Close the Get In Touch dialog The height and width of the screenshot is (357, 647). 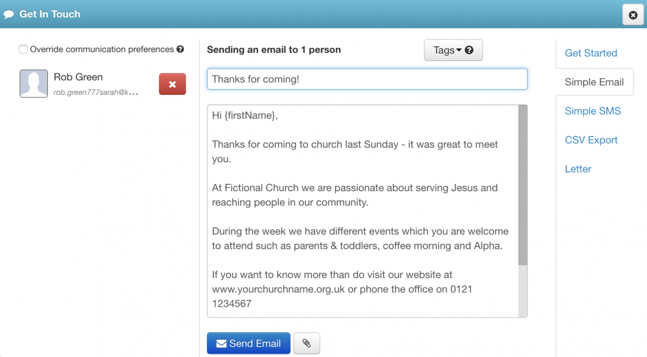633,15
